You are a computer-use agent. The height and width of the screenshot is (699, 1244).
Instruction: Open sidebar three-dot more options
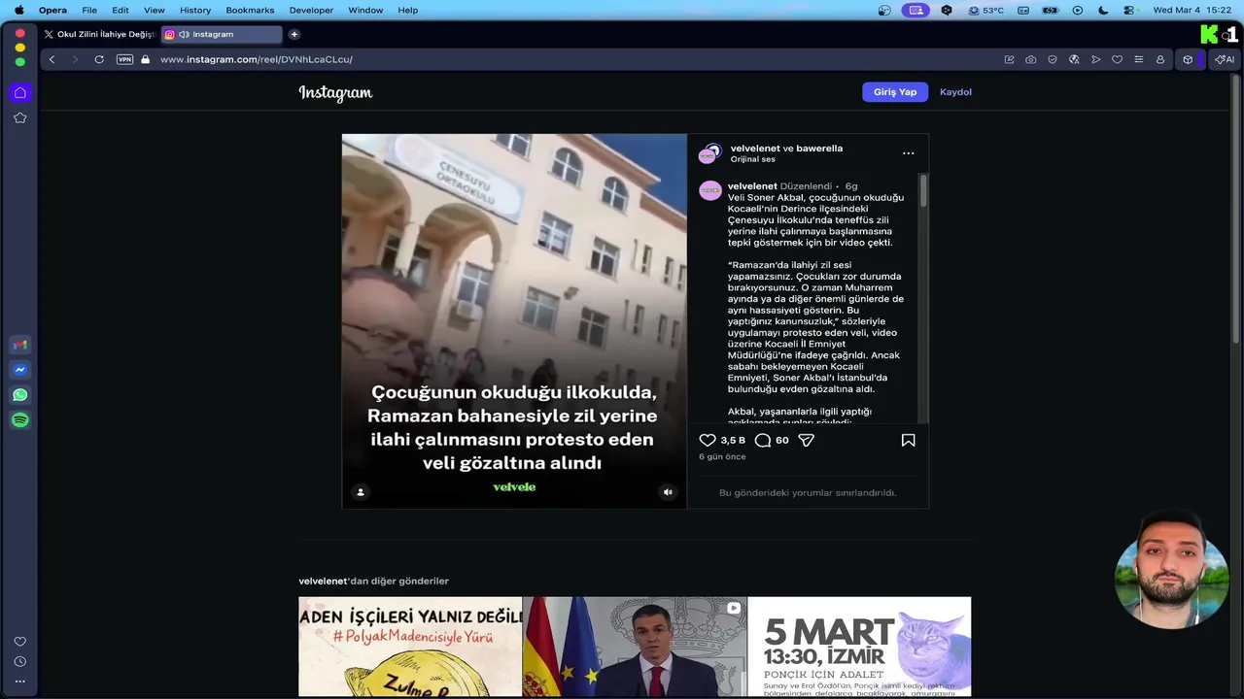(19, 682)
